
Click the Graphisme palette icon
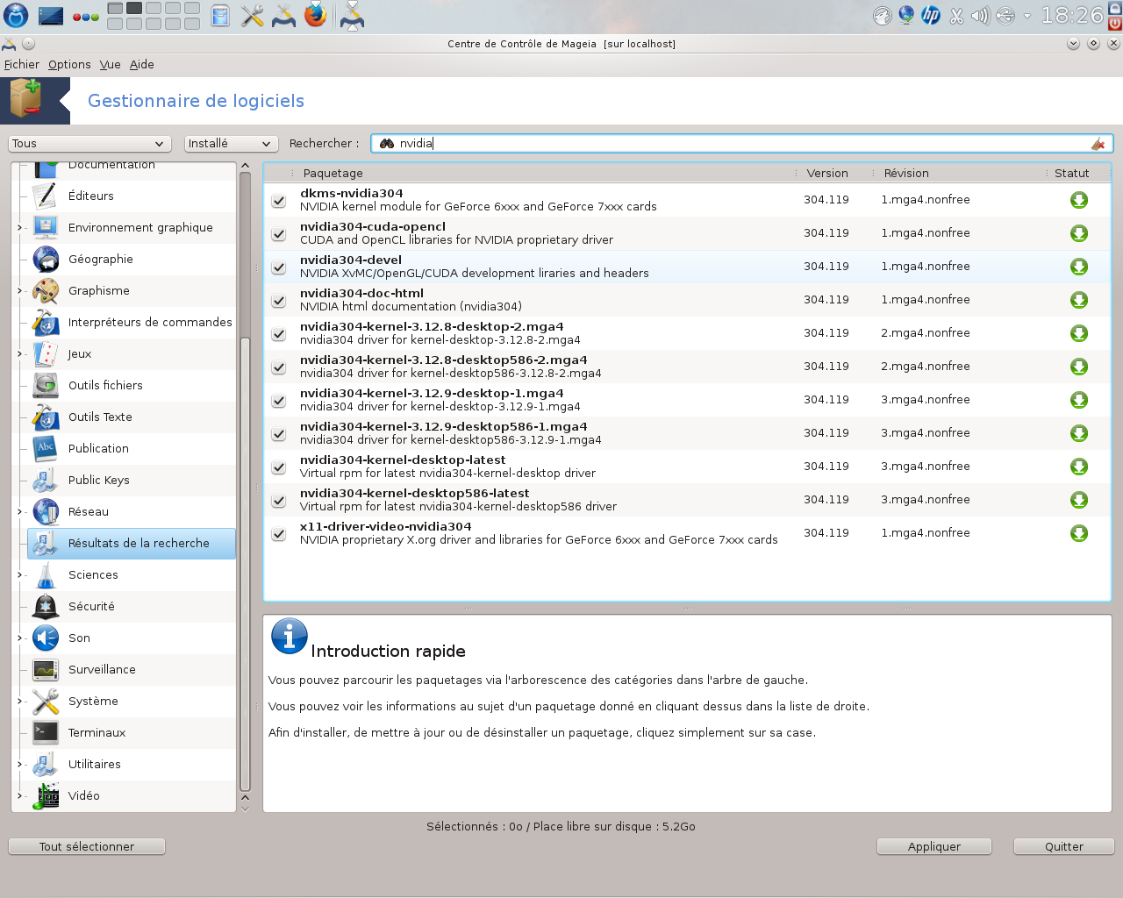click(x=46, y=290)
